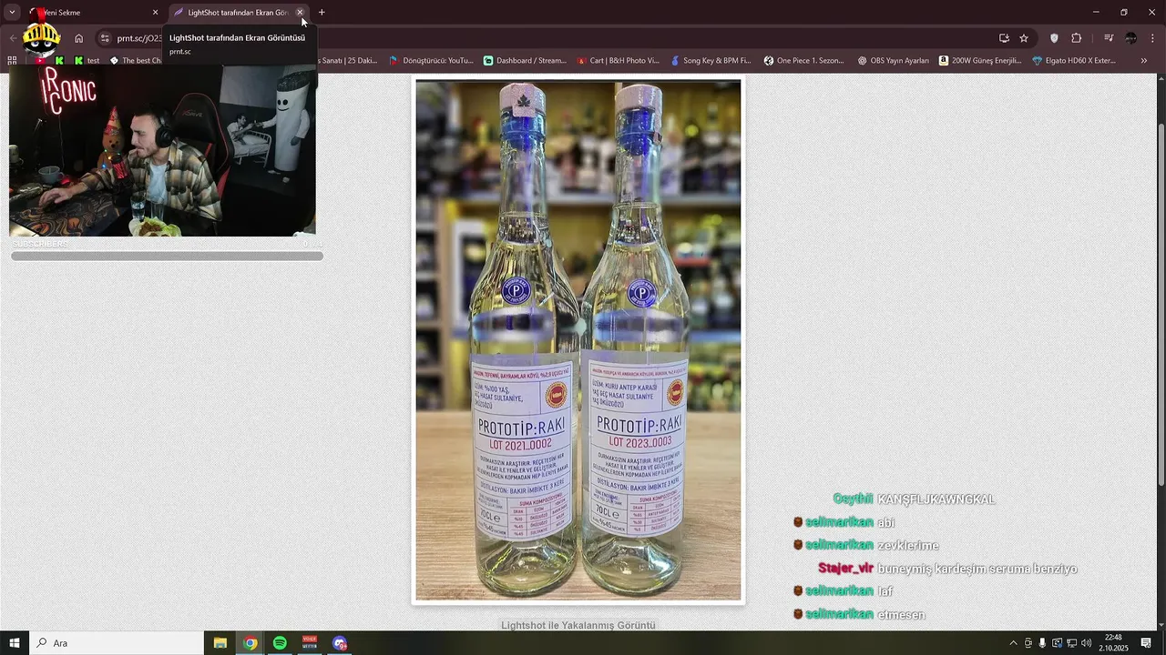Open the 'Cart | B&H Photo Vi...' bookmark
This screenshot has width=1166, height=655.
618,61
